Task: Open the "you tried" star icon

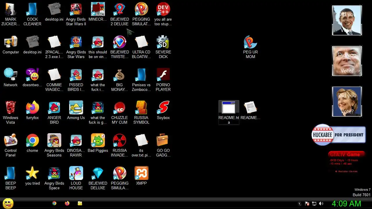Action: (32, 176)
